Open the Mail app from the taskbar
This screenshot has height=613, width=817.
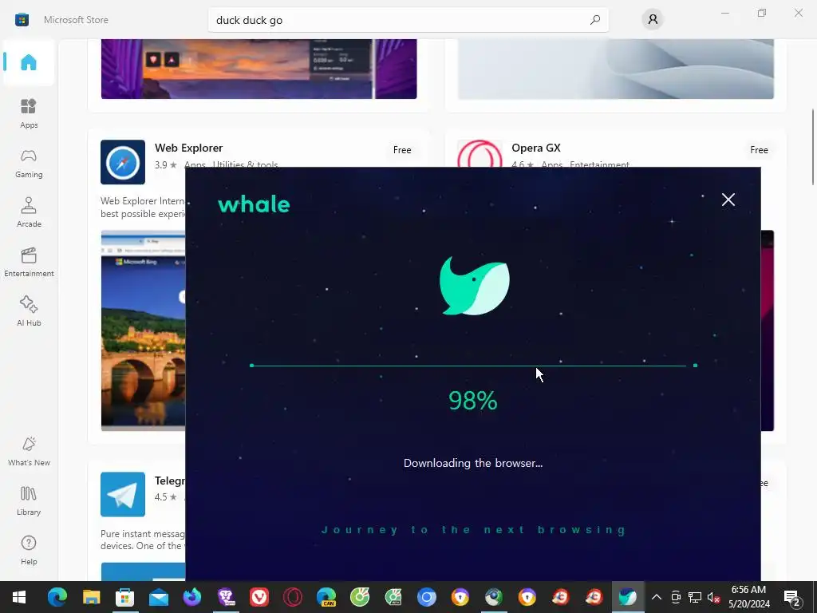click(x=159, y=597)
